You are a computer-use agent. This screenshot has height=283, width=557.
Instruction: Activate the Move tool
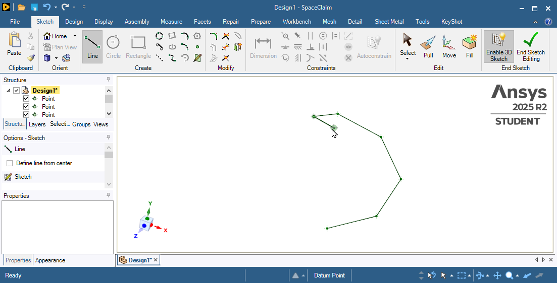[449, 46]
